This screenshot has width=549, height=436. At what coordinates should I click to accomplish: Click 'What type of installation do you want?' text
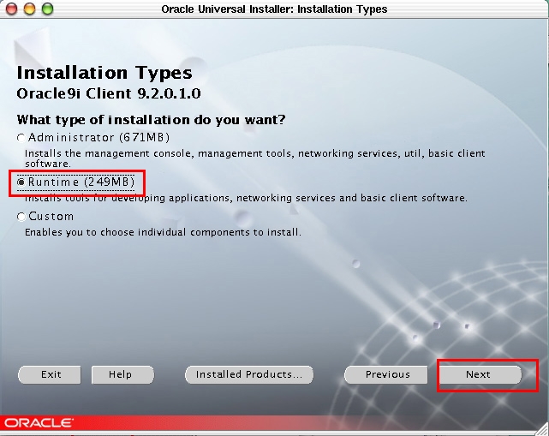[x=151, y=120]
